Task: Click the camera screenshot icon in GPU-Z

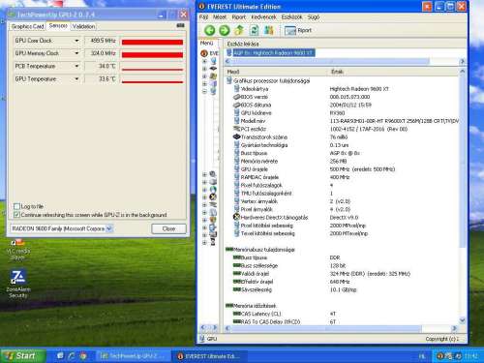Action: pos(180,25)
